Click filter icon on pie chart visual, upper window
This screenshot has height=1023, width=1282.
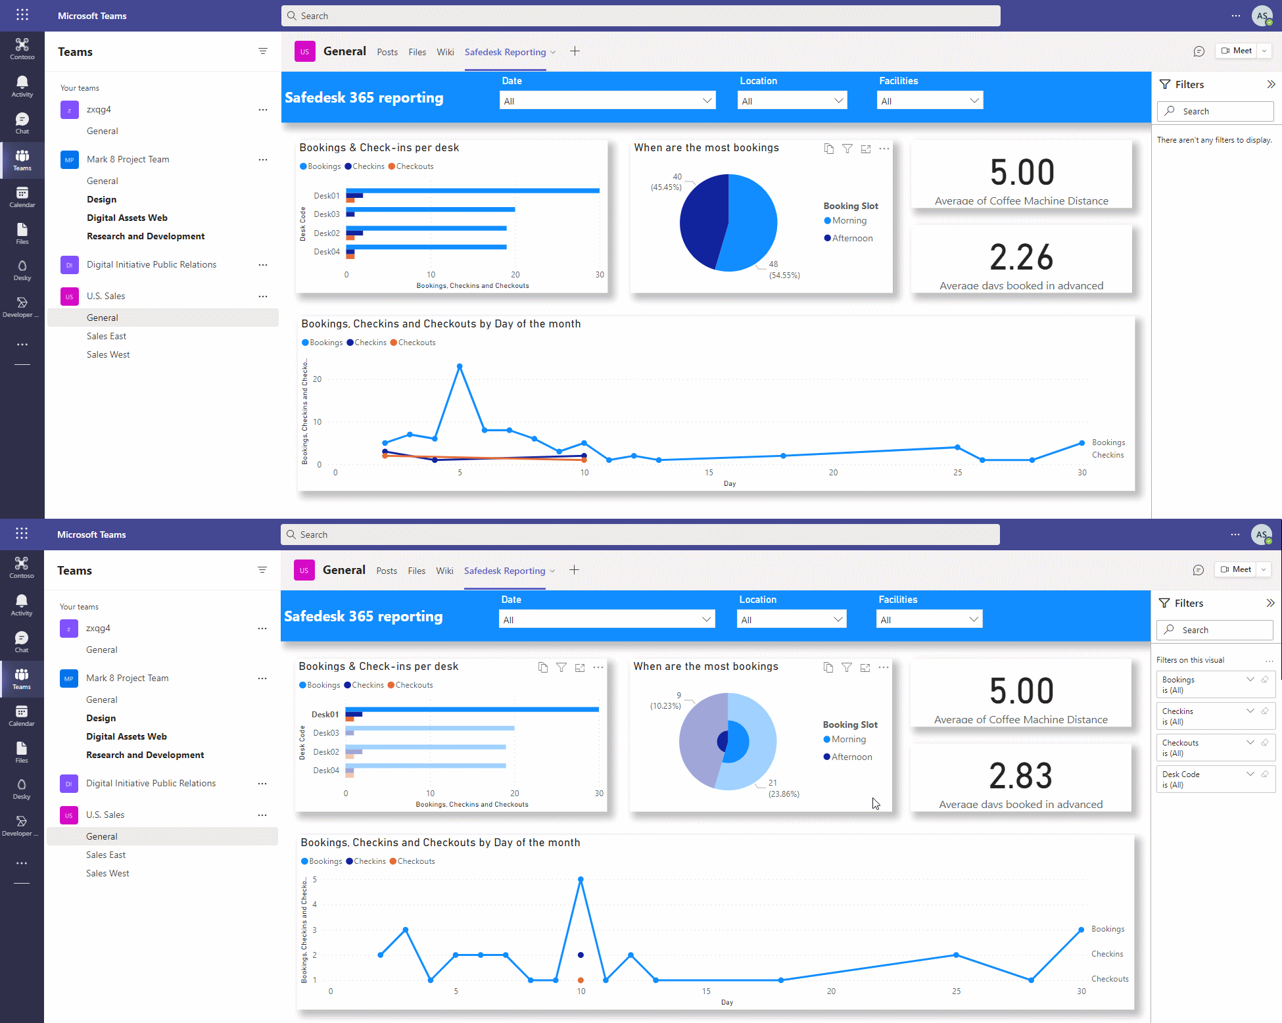847,149
